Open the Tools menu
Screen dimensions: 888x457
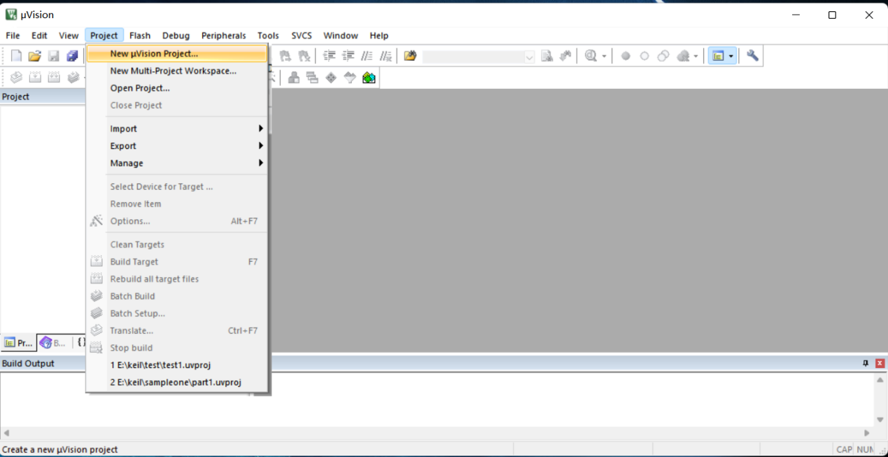268,36
